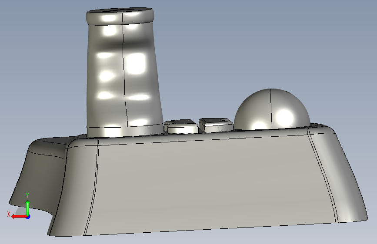
Task: Click the red X axis label
Action: pos(9,214)
